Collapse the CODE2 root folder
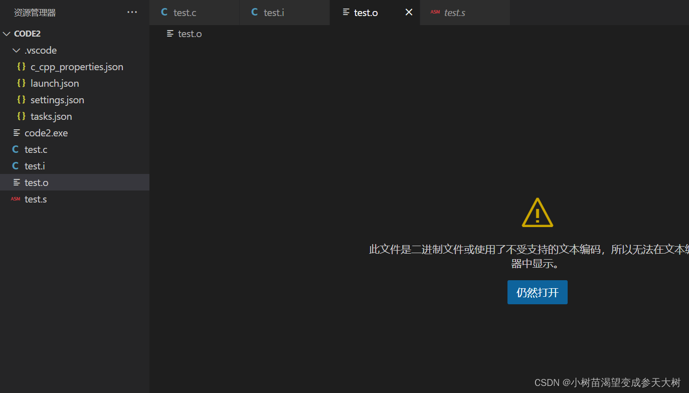 7,34
